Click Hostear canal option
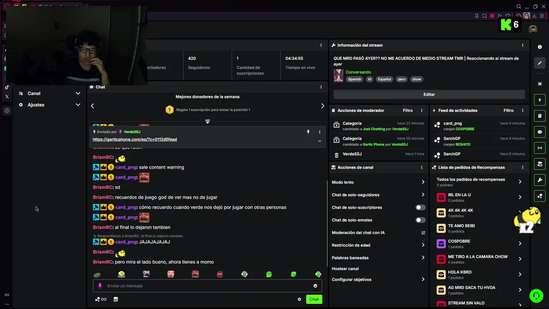Viewport: 549px width, 309px height. pyautogui.click(x=345, y=269)
